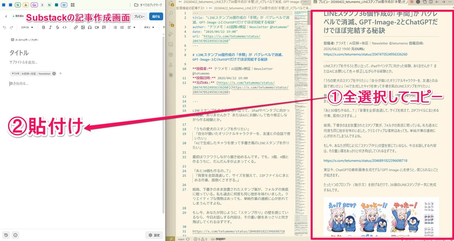Click the サブタイトルを追加 subtitle field
This screenshot has width=454, height=241.
tap(23, 62)
